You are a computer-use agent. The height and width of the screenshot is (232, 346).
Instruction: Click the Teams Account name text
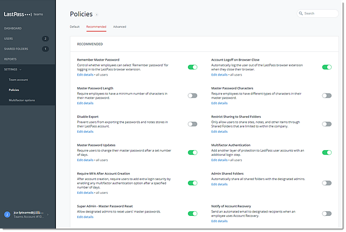pos(29,217)
